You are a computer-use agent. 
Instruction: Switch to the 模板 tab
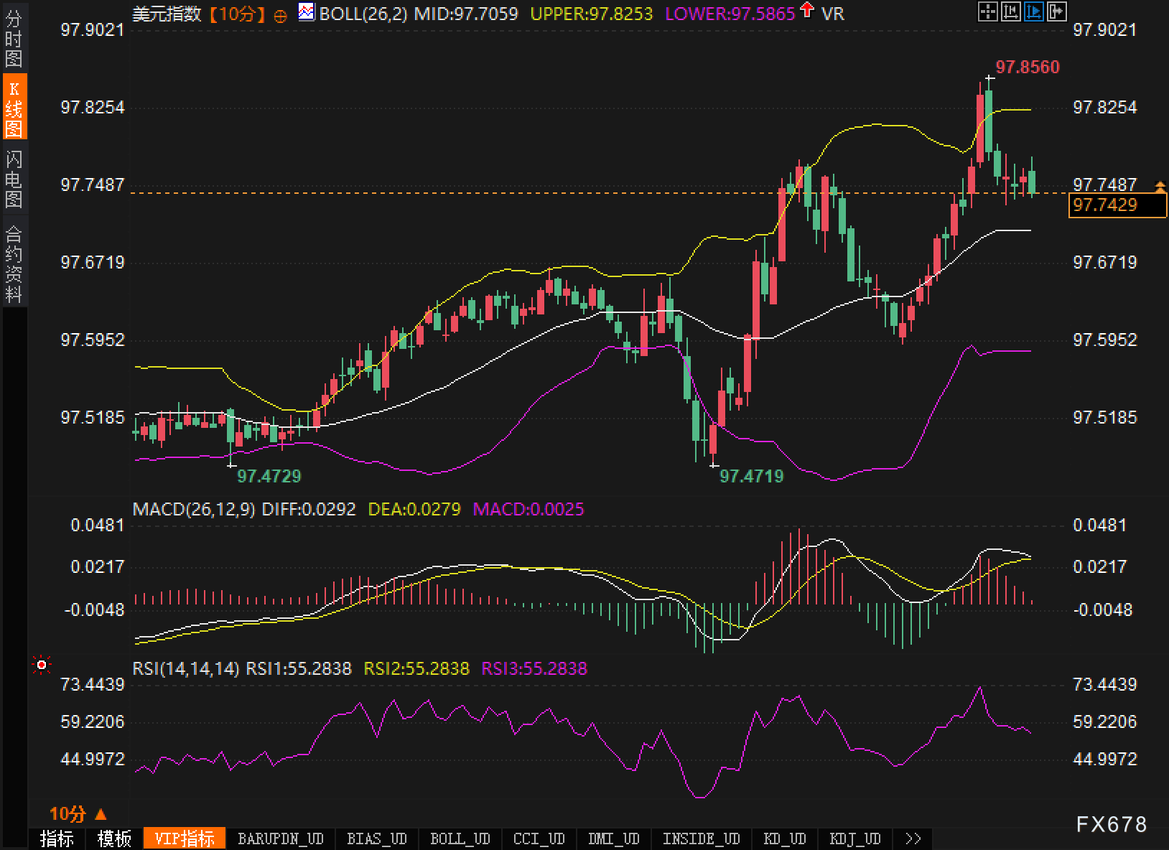(x=114, y=839)
